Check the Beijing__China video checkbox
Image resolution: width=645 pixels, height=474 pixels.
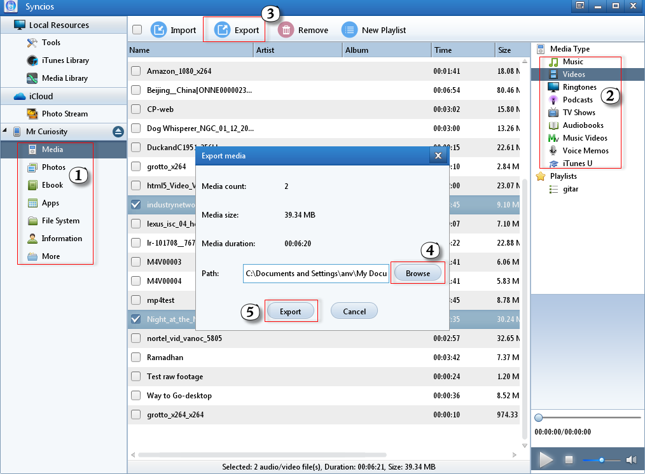click(135, 90)
